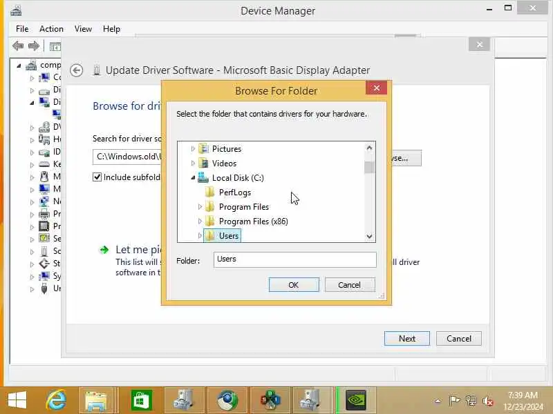Image resolution: width=553 pixels, height=414 pixels.
Task: Open Internet Explorer from the taskbar
Action: point(57,400)
